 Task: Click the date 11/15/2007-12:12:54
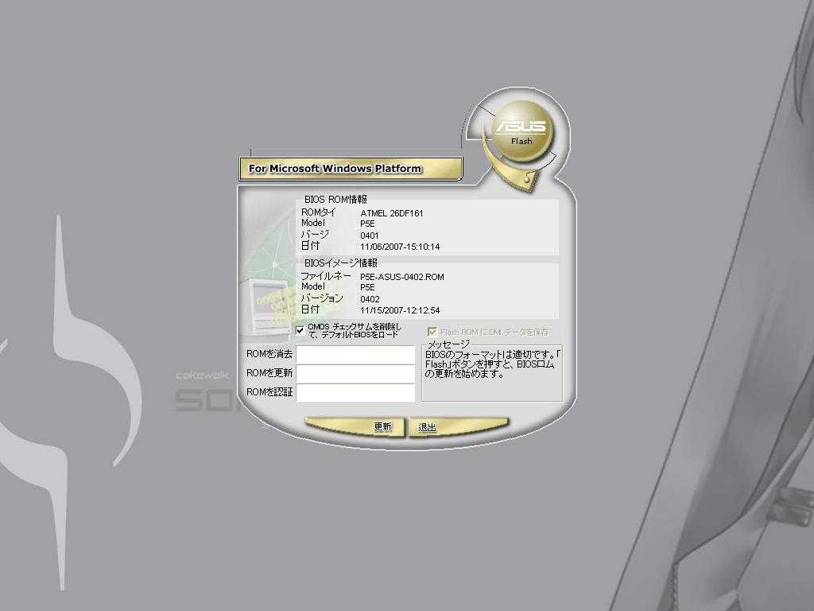[x=400, y=310]
